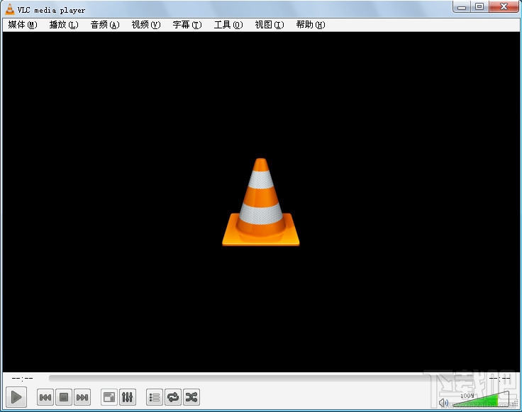Toggle fullscreen video mode icon
The image size is (522, 412).
109,397
